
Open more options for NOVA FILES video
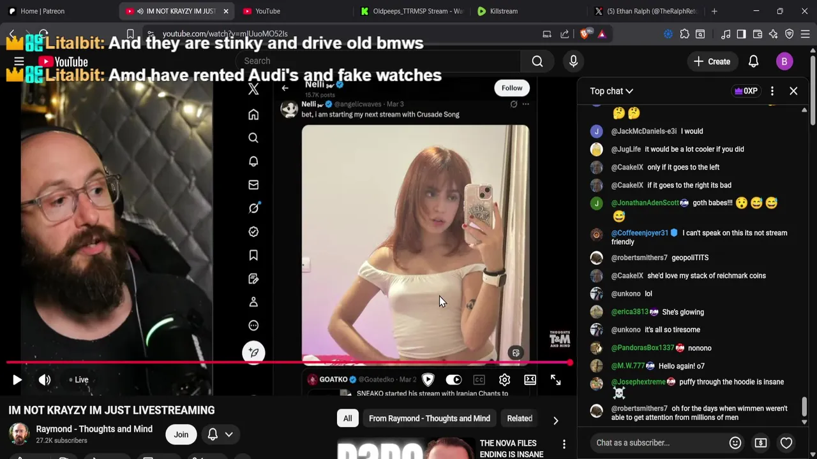pos(564,444)
